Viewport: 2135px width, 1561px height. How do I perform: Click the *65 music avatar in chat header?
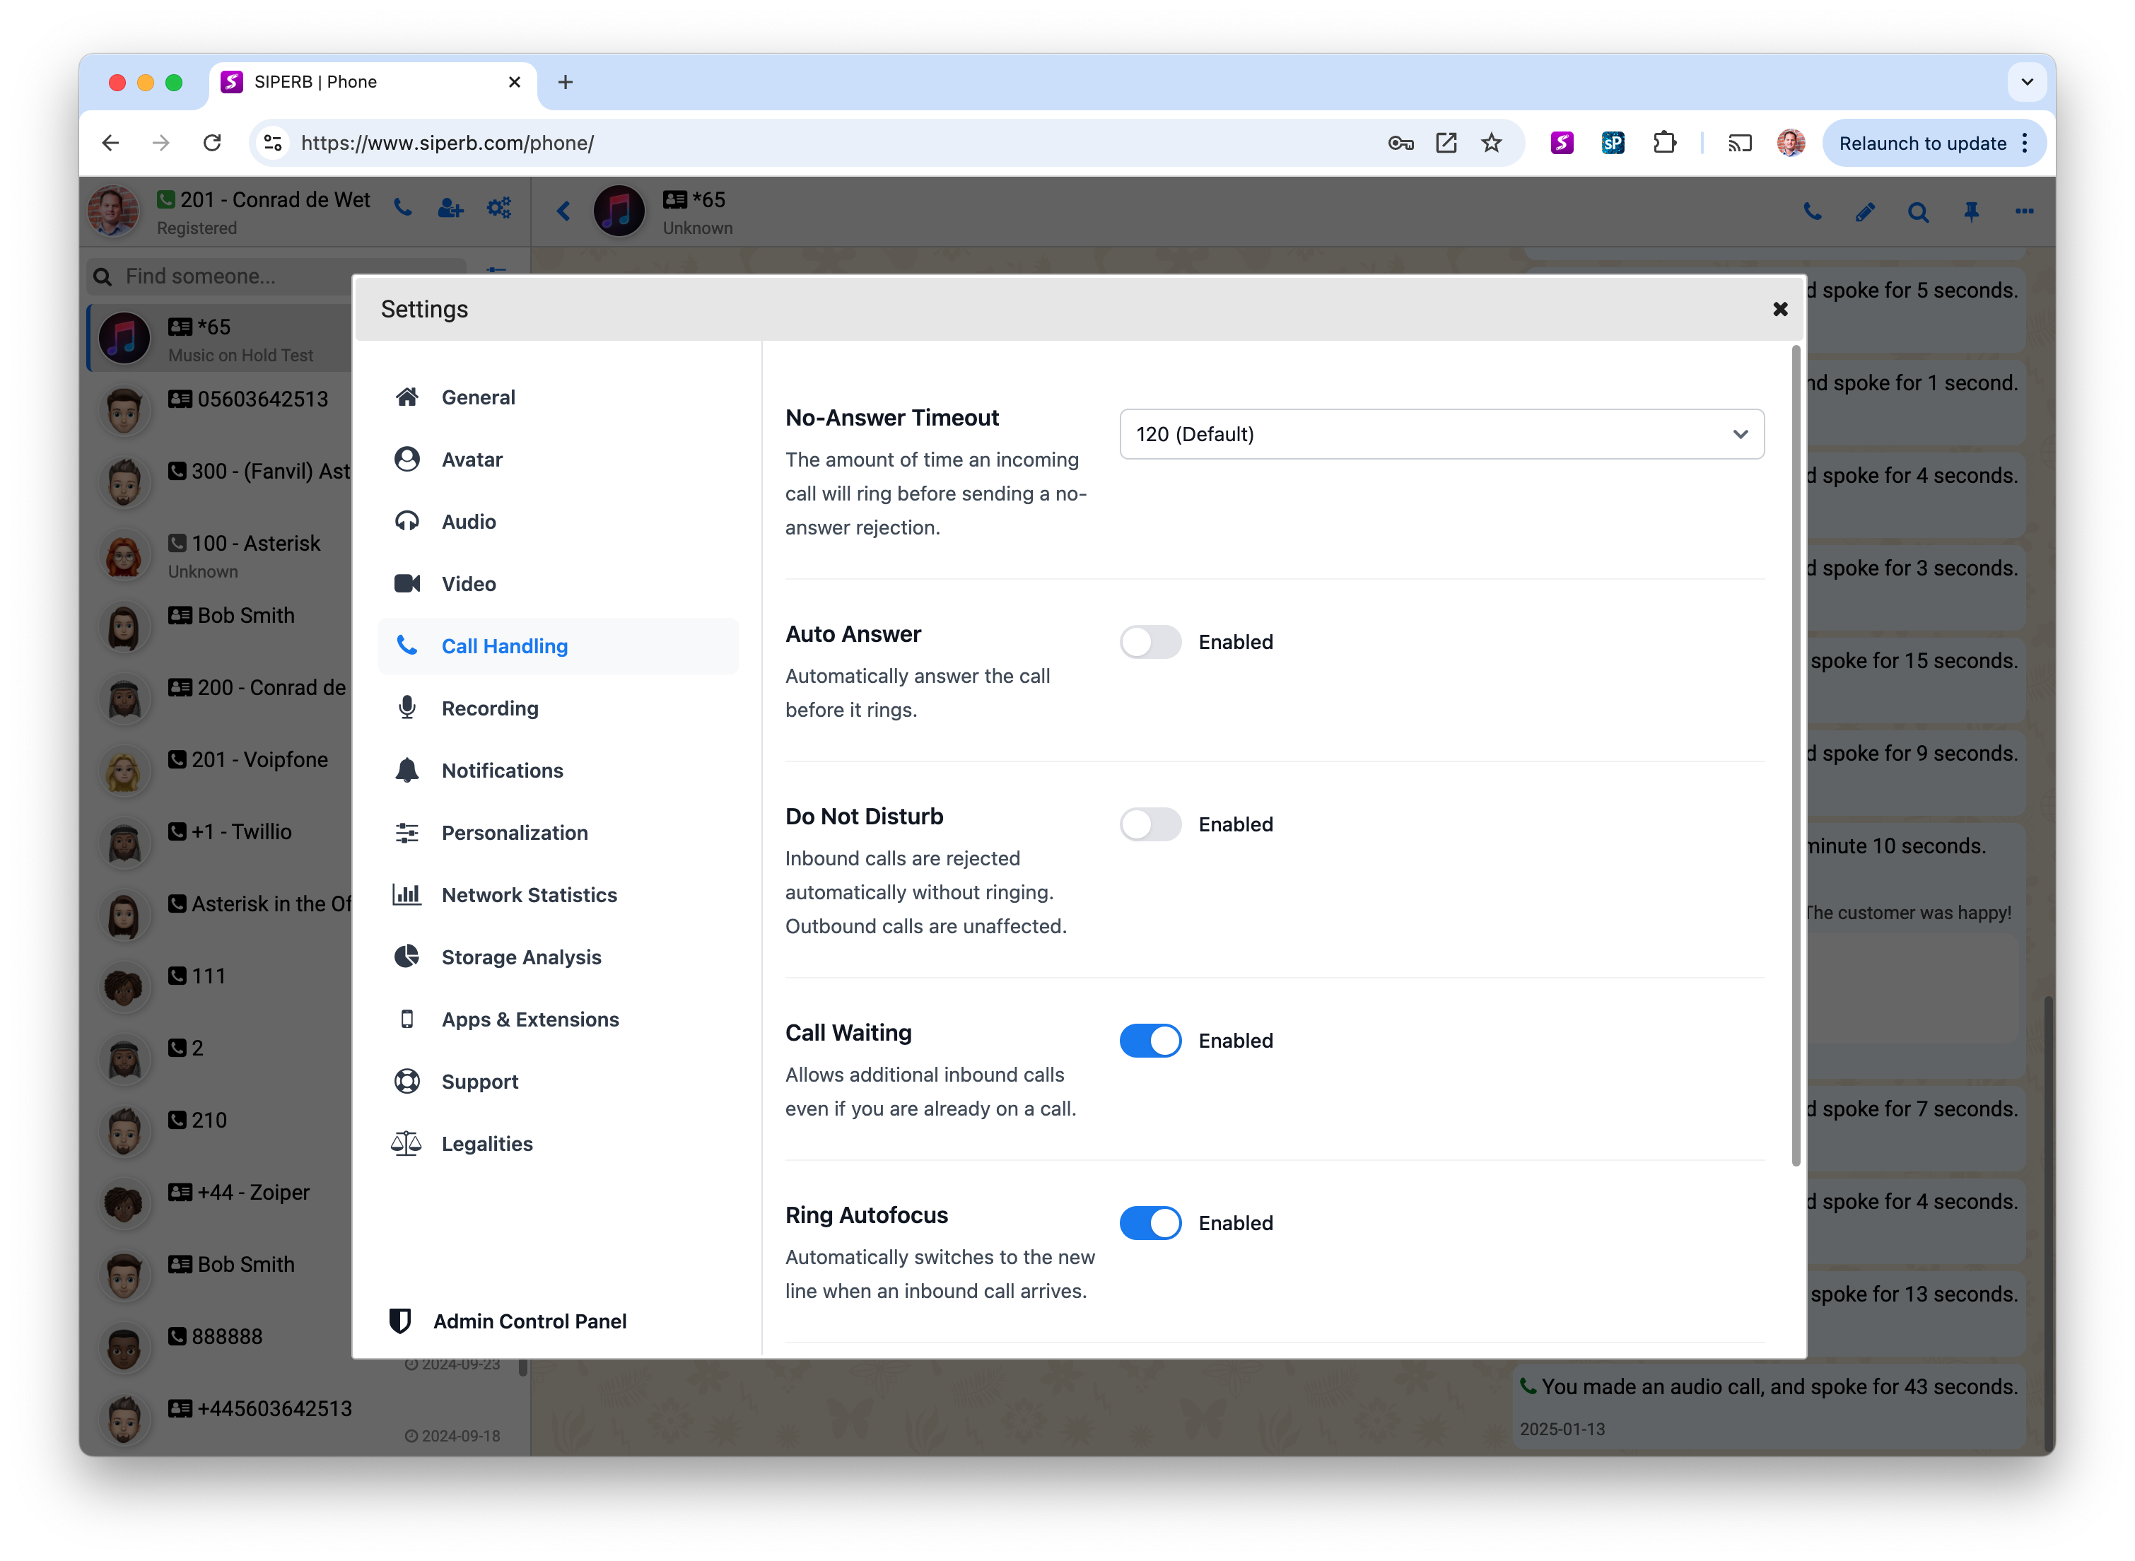tap(619, 211)
